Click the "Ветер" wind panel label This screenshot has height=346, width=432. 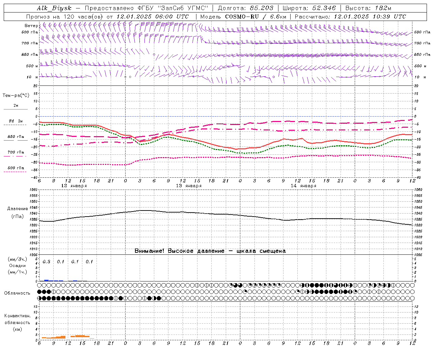coord(31,26)
